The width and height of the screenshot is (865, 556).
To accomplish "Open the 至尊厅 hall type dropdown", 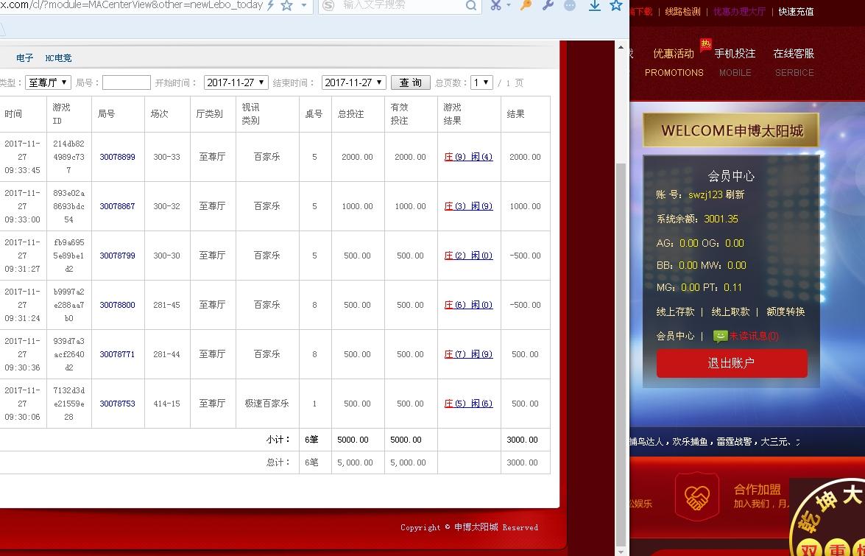I will (x=48, y=82).
